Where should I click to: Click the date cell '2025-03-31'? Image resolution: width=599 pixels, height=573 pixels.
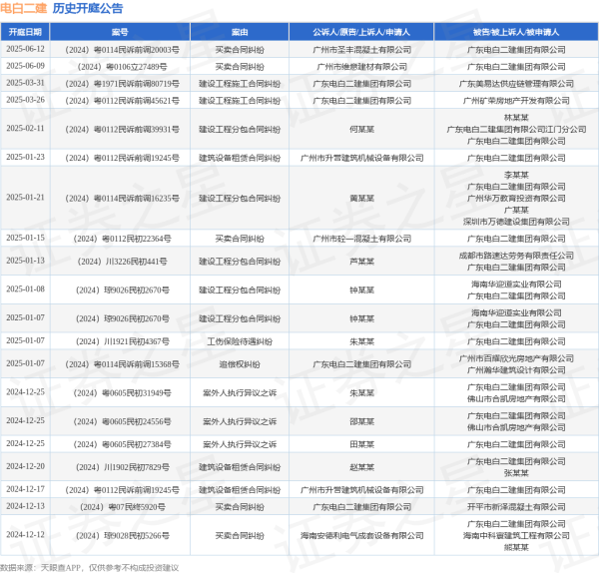(x=25, y=83)
